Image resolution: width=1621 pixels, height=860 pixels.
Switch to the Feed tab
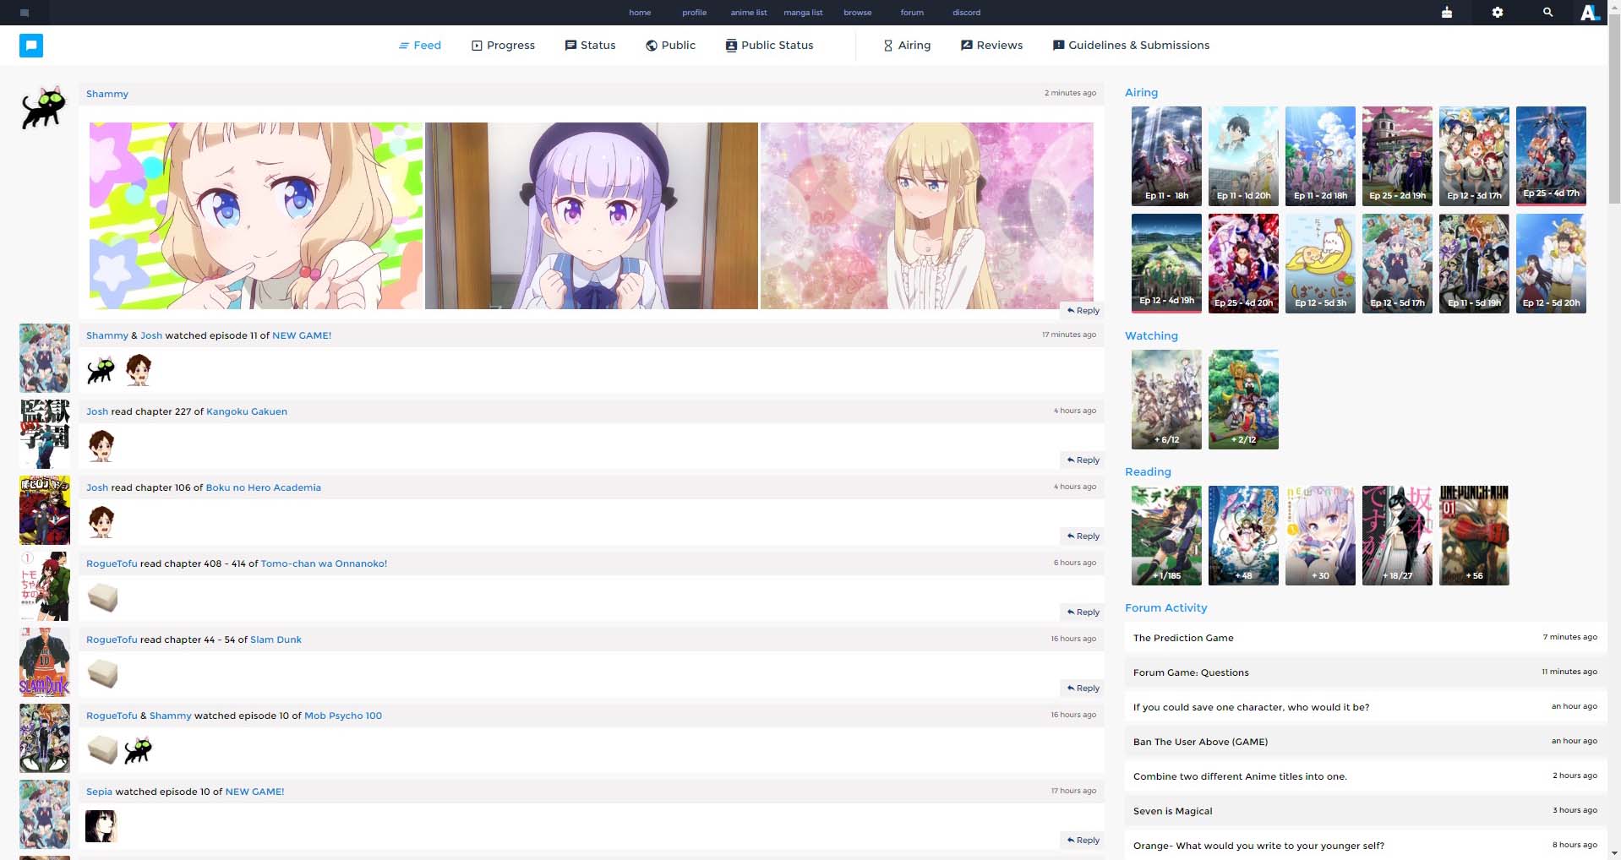[420, 46]
